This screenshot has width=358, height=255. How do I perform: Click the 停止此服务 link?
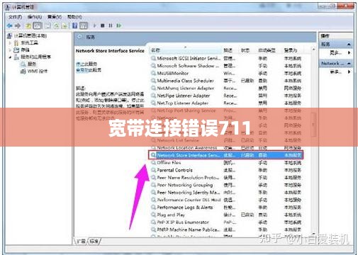click(86, 64)
